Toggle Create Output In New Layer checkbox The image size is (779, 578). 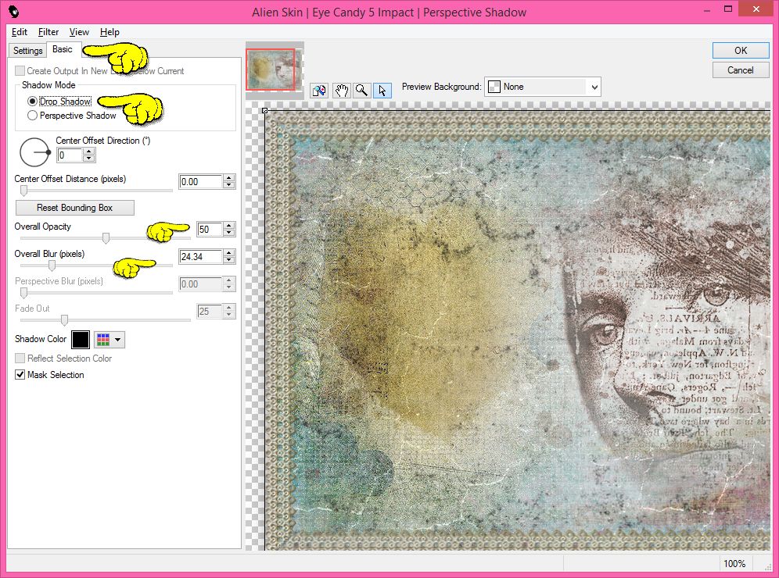click(x=20, y=71)
